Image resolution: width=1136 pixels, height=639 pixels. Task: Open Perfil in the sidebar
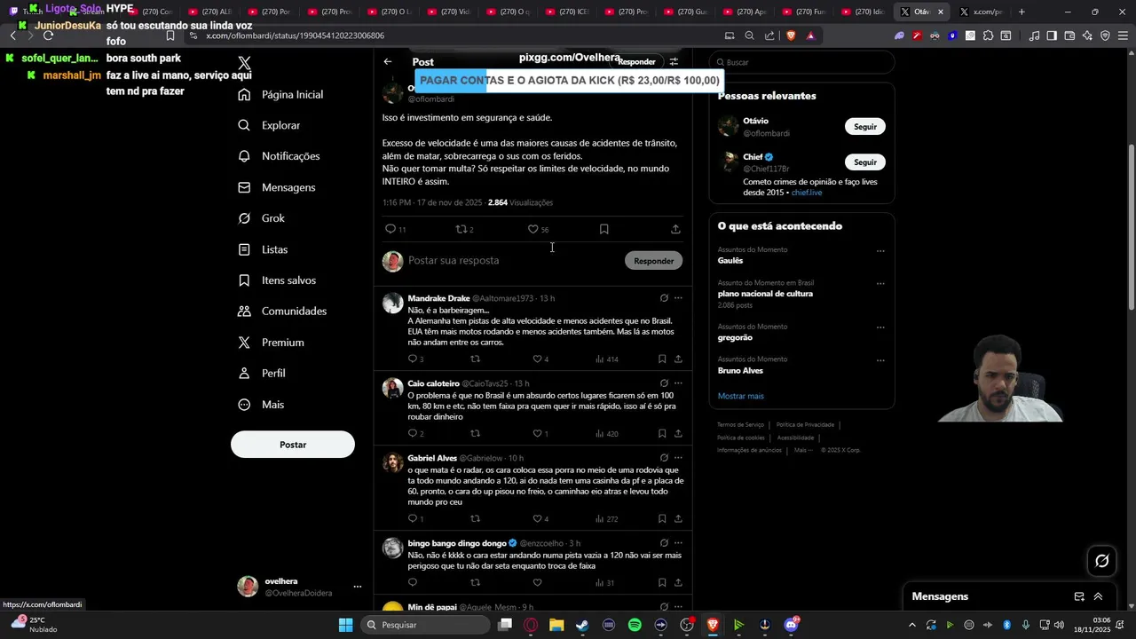(261, 374)
